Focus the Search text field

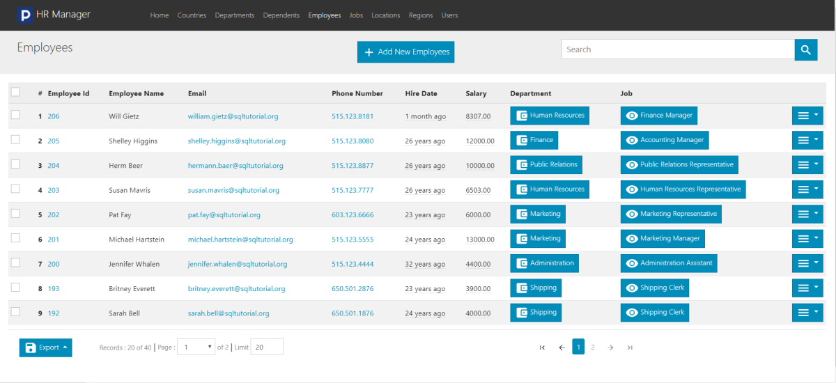click(677, 49)
